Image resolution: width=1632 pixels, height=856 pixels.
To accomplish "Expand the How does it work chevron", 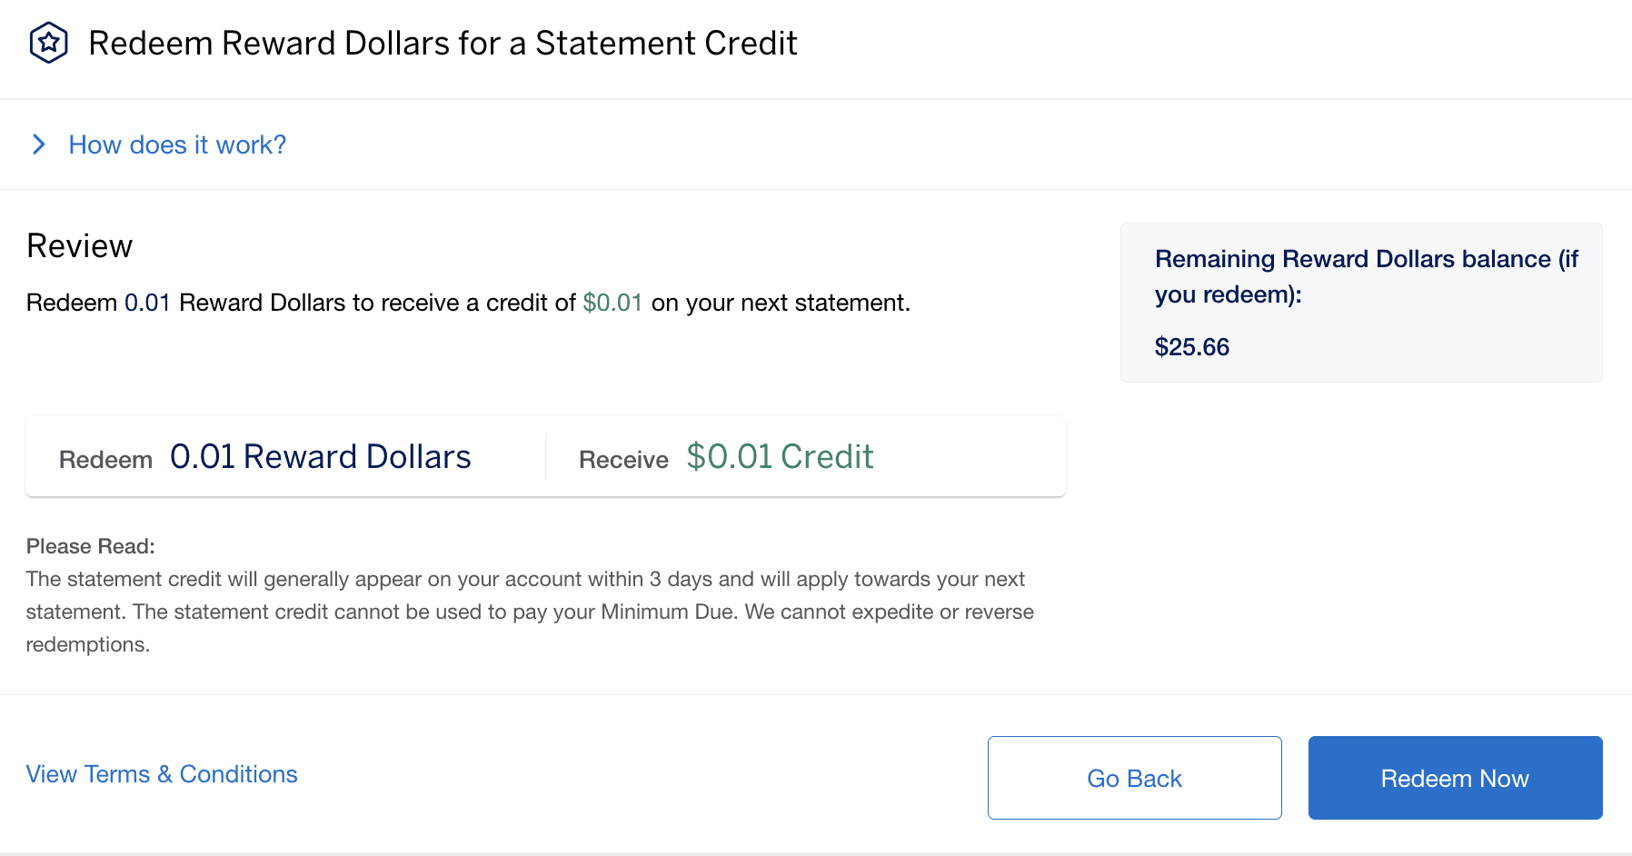I will 38,144.
